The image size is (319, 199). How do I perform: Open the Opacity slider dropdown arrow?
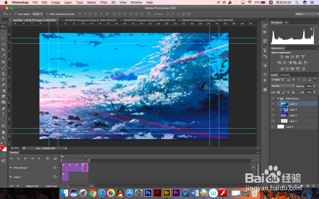tap(314, 86)
